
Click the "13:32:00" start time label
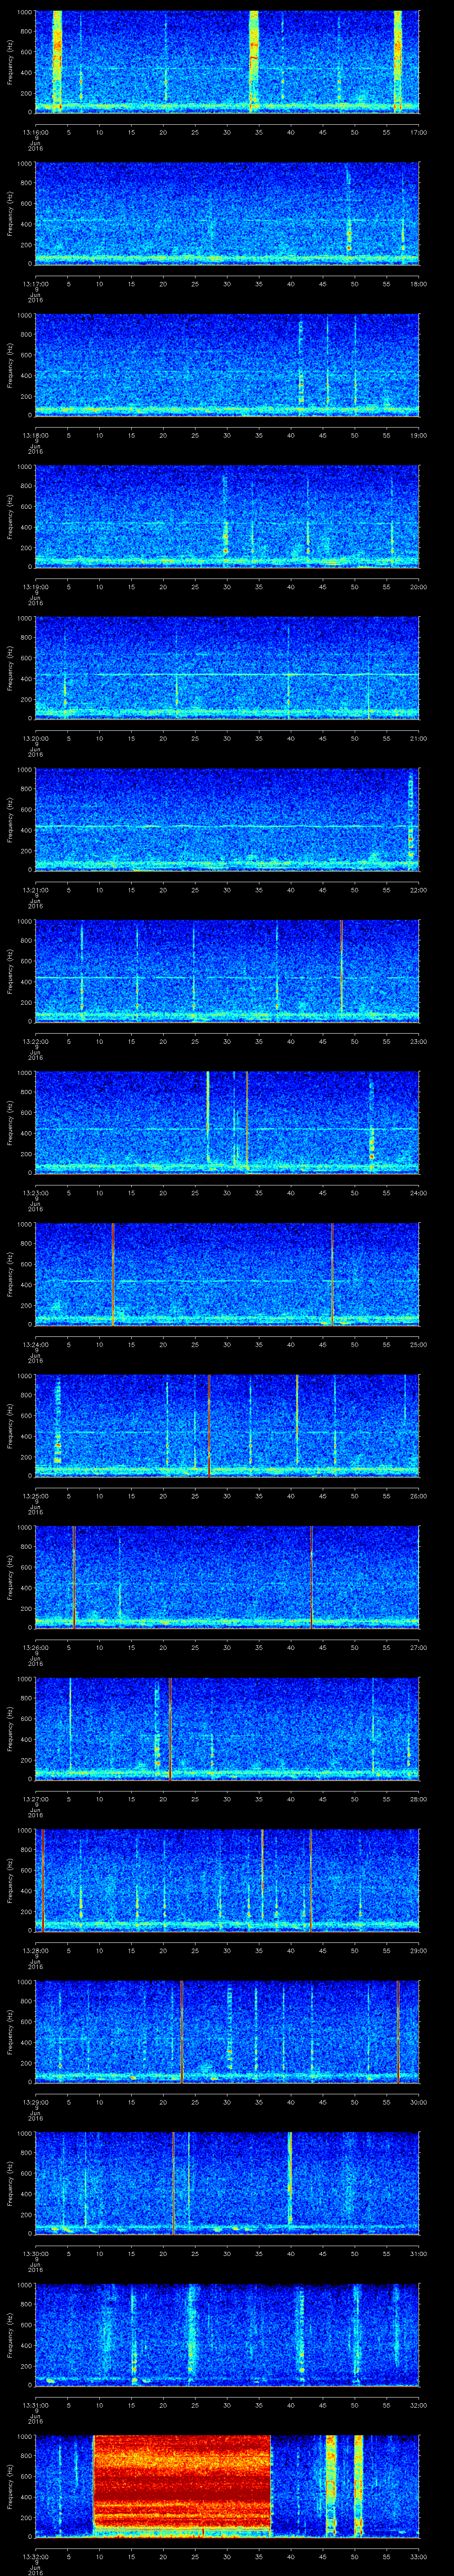coord(36,2556)
